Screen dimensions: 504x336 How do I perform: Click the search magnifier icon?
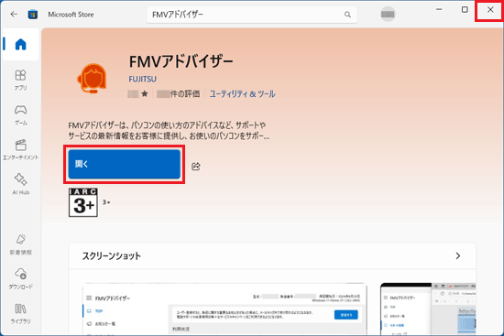pyautogui.click(x=347, y=15)
